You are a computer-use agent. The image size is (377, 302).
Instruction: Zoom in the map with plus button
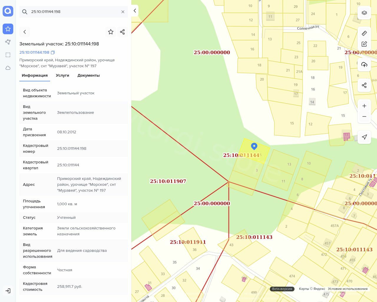364,106
